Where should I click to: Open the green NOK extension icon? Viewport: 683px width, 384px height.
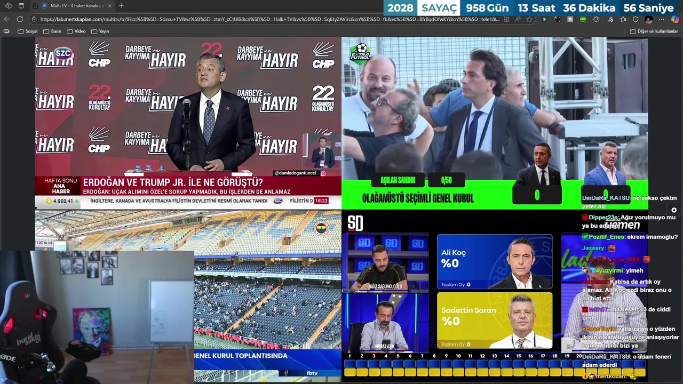click(x=583, y=19)
